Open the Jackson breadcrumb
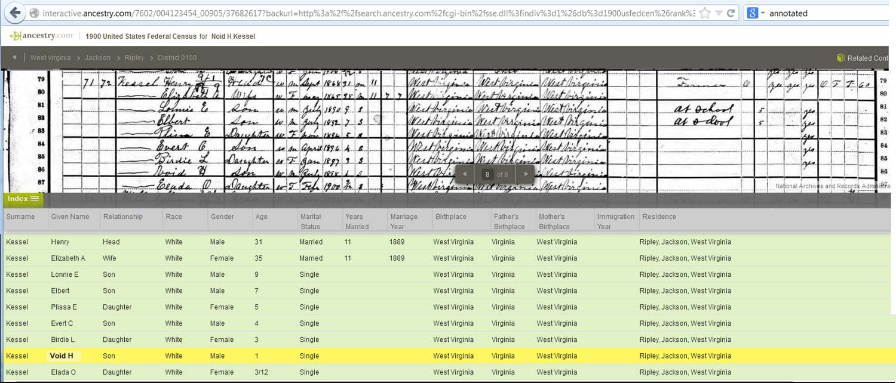The width and height of the screenshot is (896, 383). coord(97,58)
